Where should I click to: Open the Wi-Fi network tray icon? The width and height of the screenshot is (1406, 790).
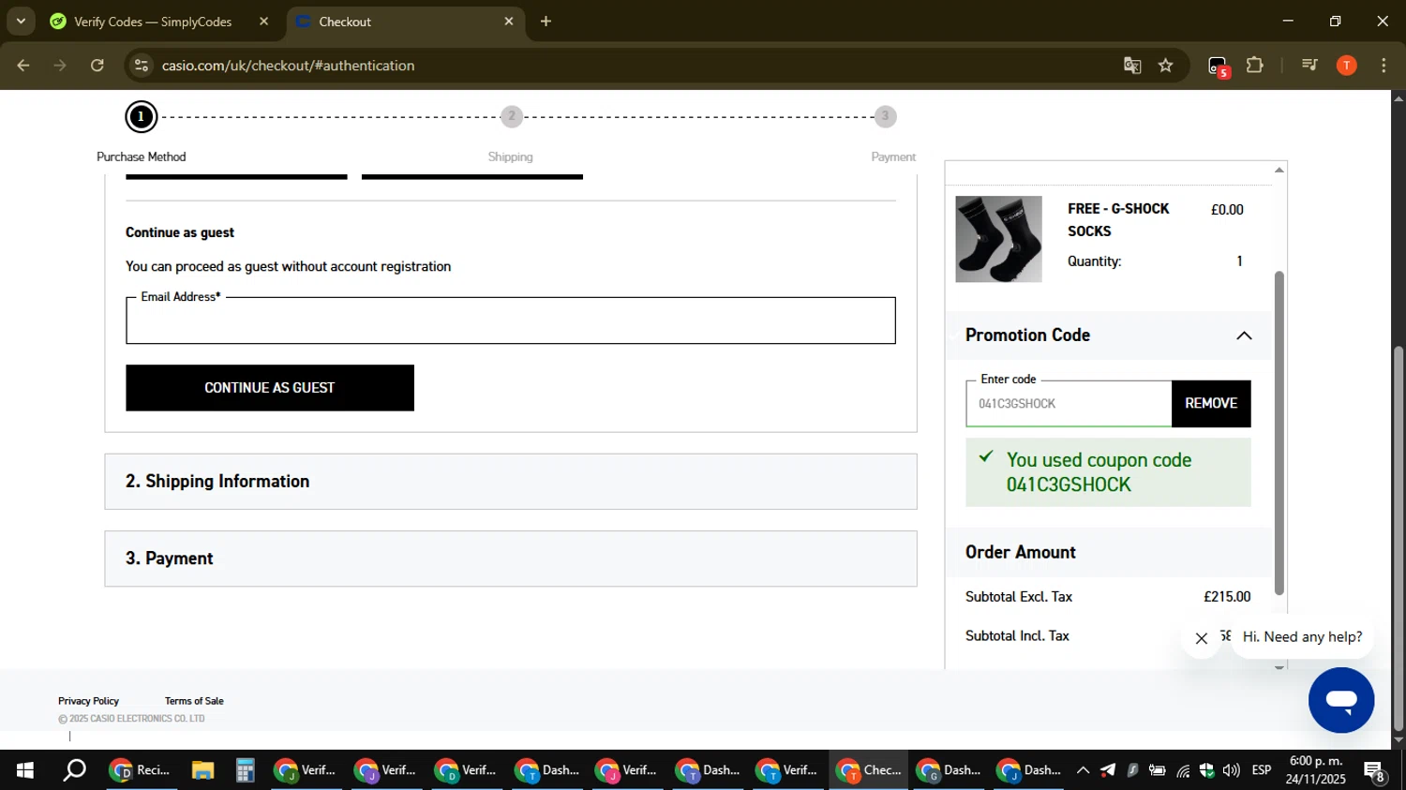coord(1183,770)
